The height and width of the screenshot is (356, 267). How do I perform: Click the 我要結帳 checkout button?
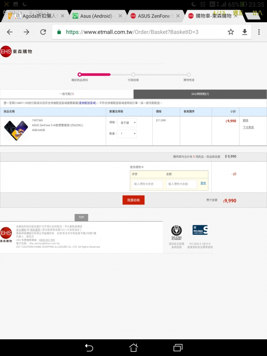133,200
